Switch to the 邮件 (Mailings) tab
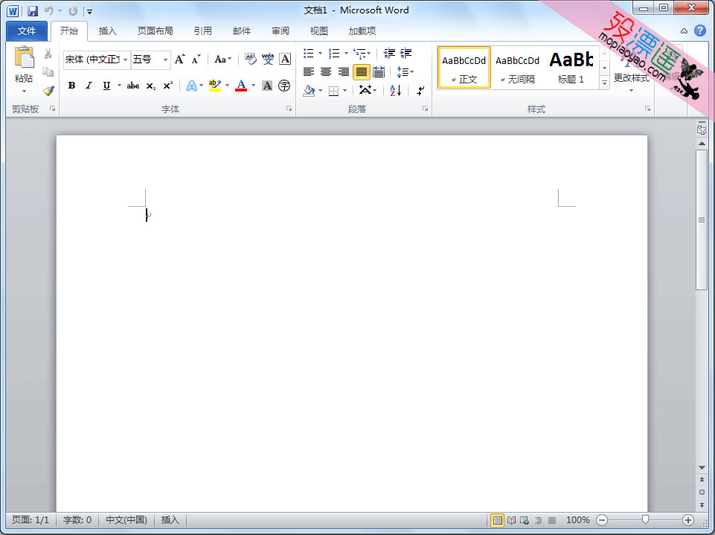 tap(242, 31)
